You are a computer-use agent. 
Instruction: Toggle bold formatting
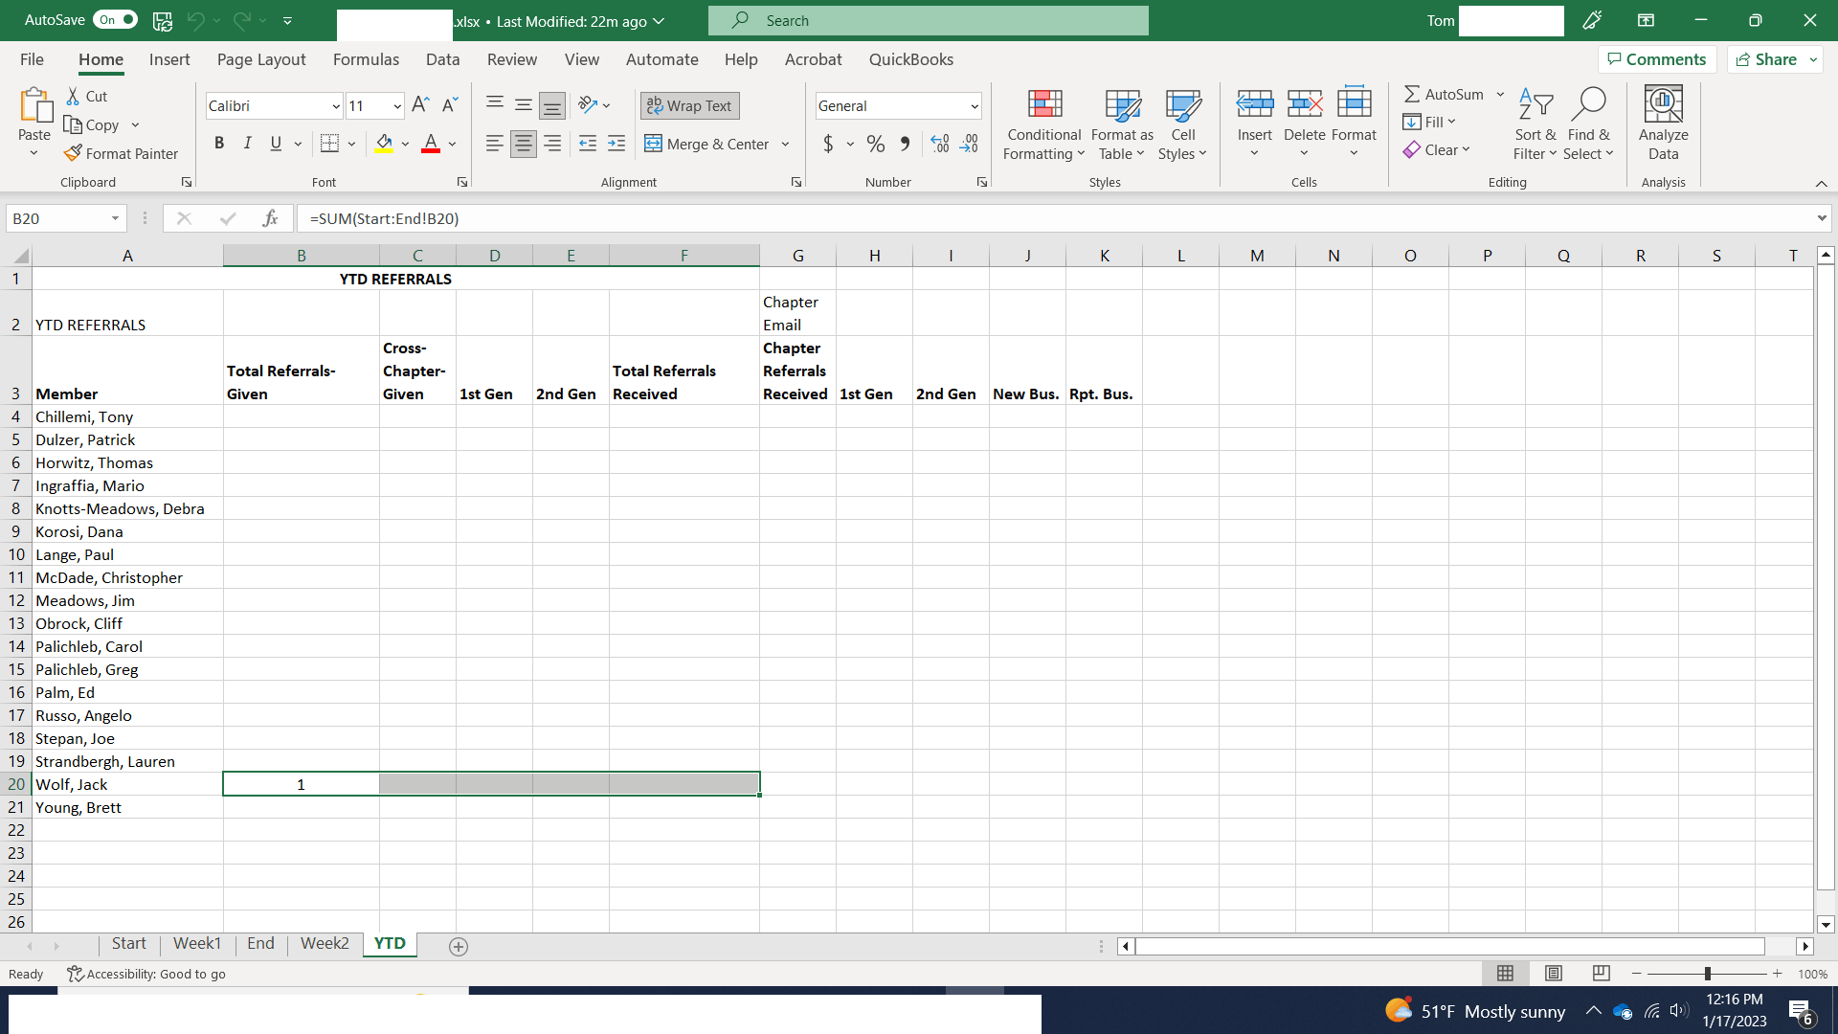click(219, 144)
